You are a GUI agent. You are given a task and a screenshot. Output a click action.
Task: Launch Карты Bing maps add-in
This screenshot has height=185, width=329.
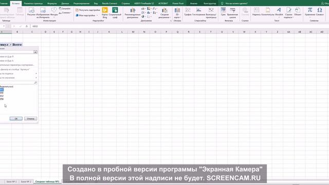[105, 12]
